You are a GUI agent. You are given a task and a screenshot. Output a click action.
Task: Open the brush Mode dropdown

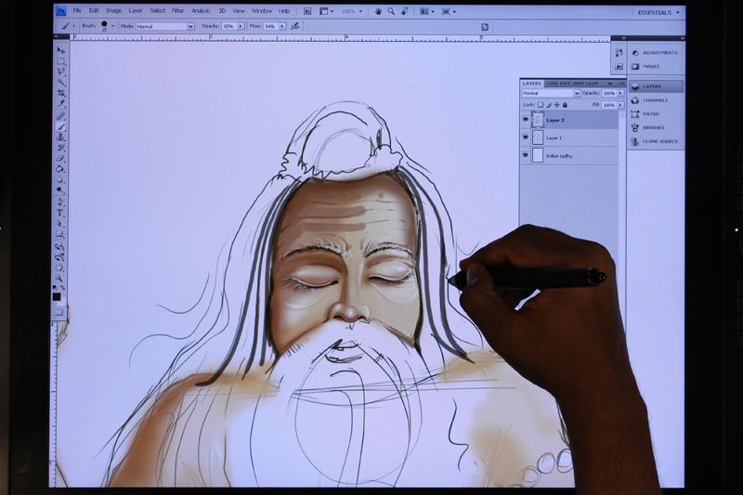pos(165,27)
